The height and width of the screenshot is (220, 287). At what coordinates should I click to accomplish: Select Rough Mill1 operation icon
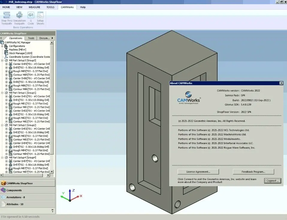click(x=10, y=103)
